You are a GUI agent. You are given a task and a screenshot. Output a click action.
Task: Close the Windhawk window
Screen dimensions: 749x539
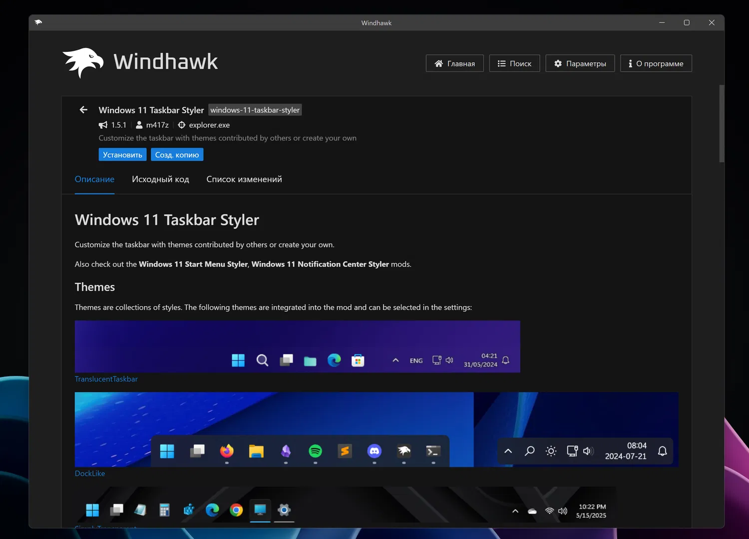(x=712, y=22)
